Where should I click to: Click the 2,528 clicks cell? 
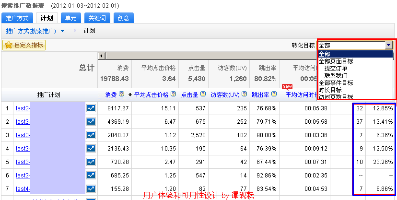(198, 135)
